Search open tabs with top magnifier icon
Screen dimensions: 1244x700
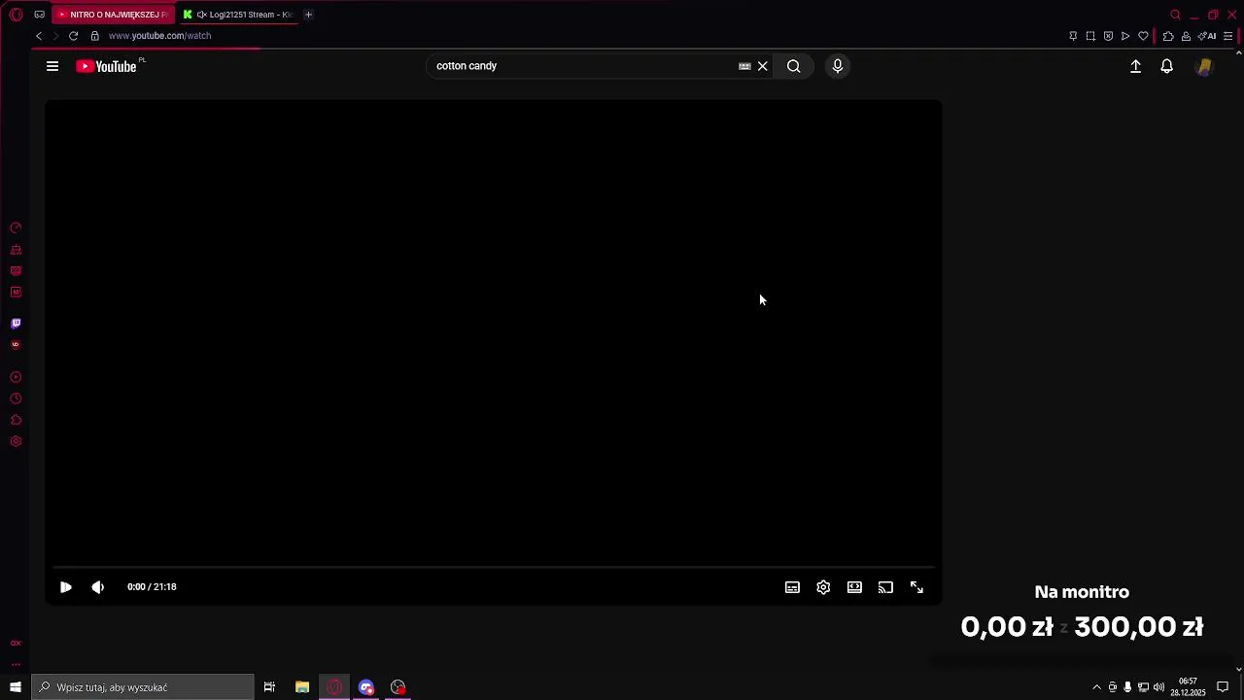1175,15
